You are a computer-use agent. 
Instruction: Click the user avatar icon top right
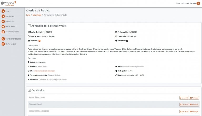point(198,3)
